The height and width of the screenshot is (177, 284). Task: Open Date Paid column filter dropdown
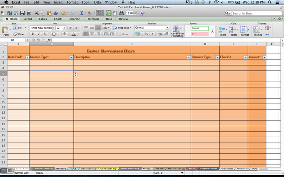click(x=27, y=57)
